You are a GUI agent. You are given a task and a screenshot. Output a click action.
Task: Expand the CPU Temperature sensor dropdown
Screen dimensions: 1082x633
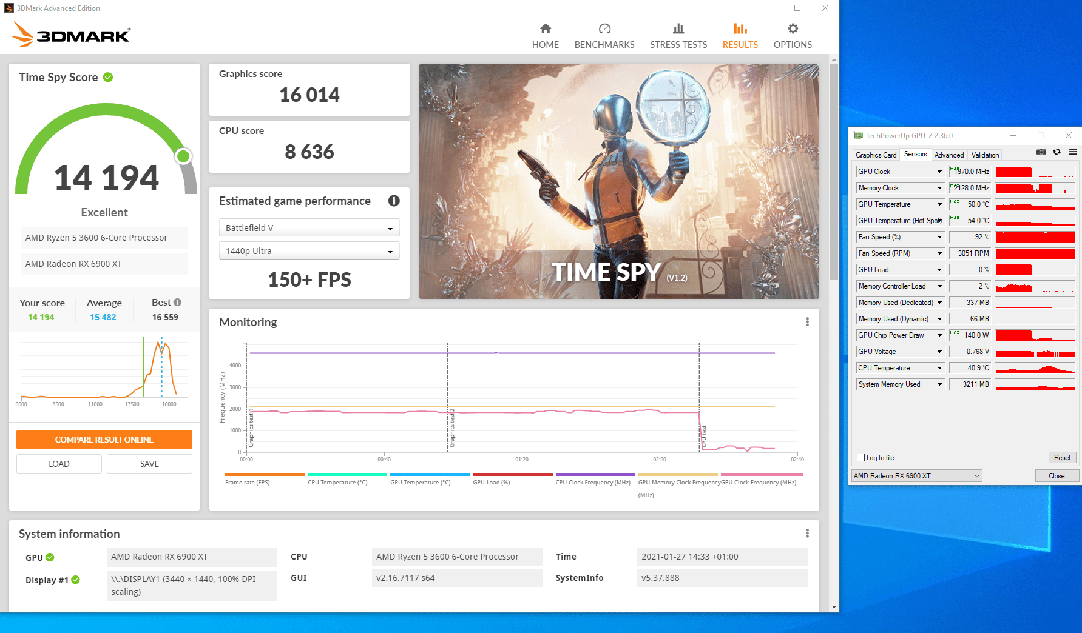click(939, 368)
